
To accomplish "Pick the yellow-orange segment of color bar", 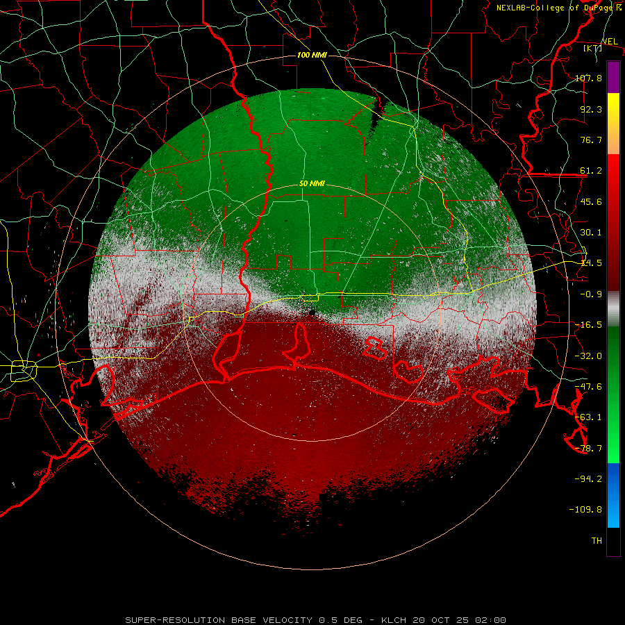I will coord(613,124).
